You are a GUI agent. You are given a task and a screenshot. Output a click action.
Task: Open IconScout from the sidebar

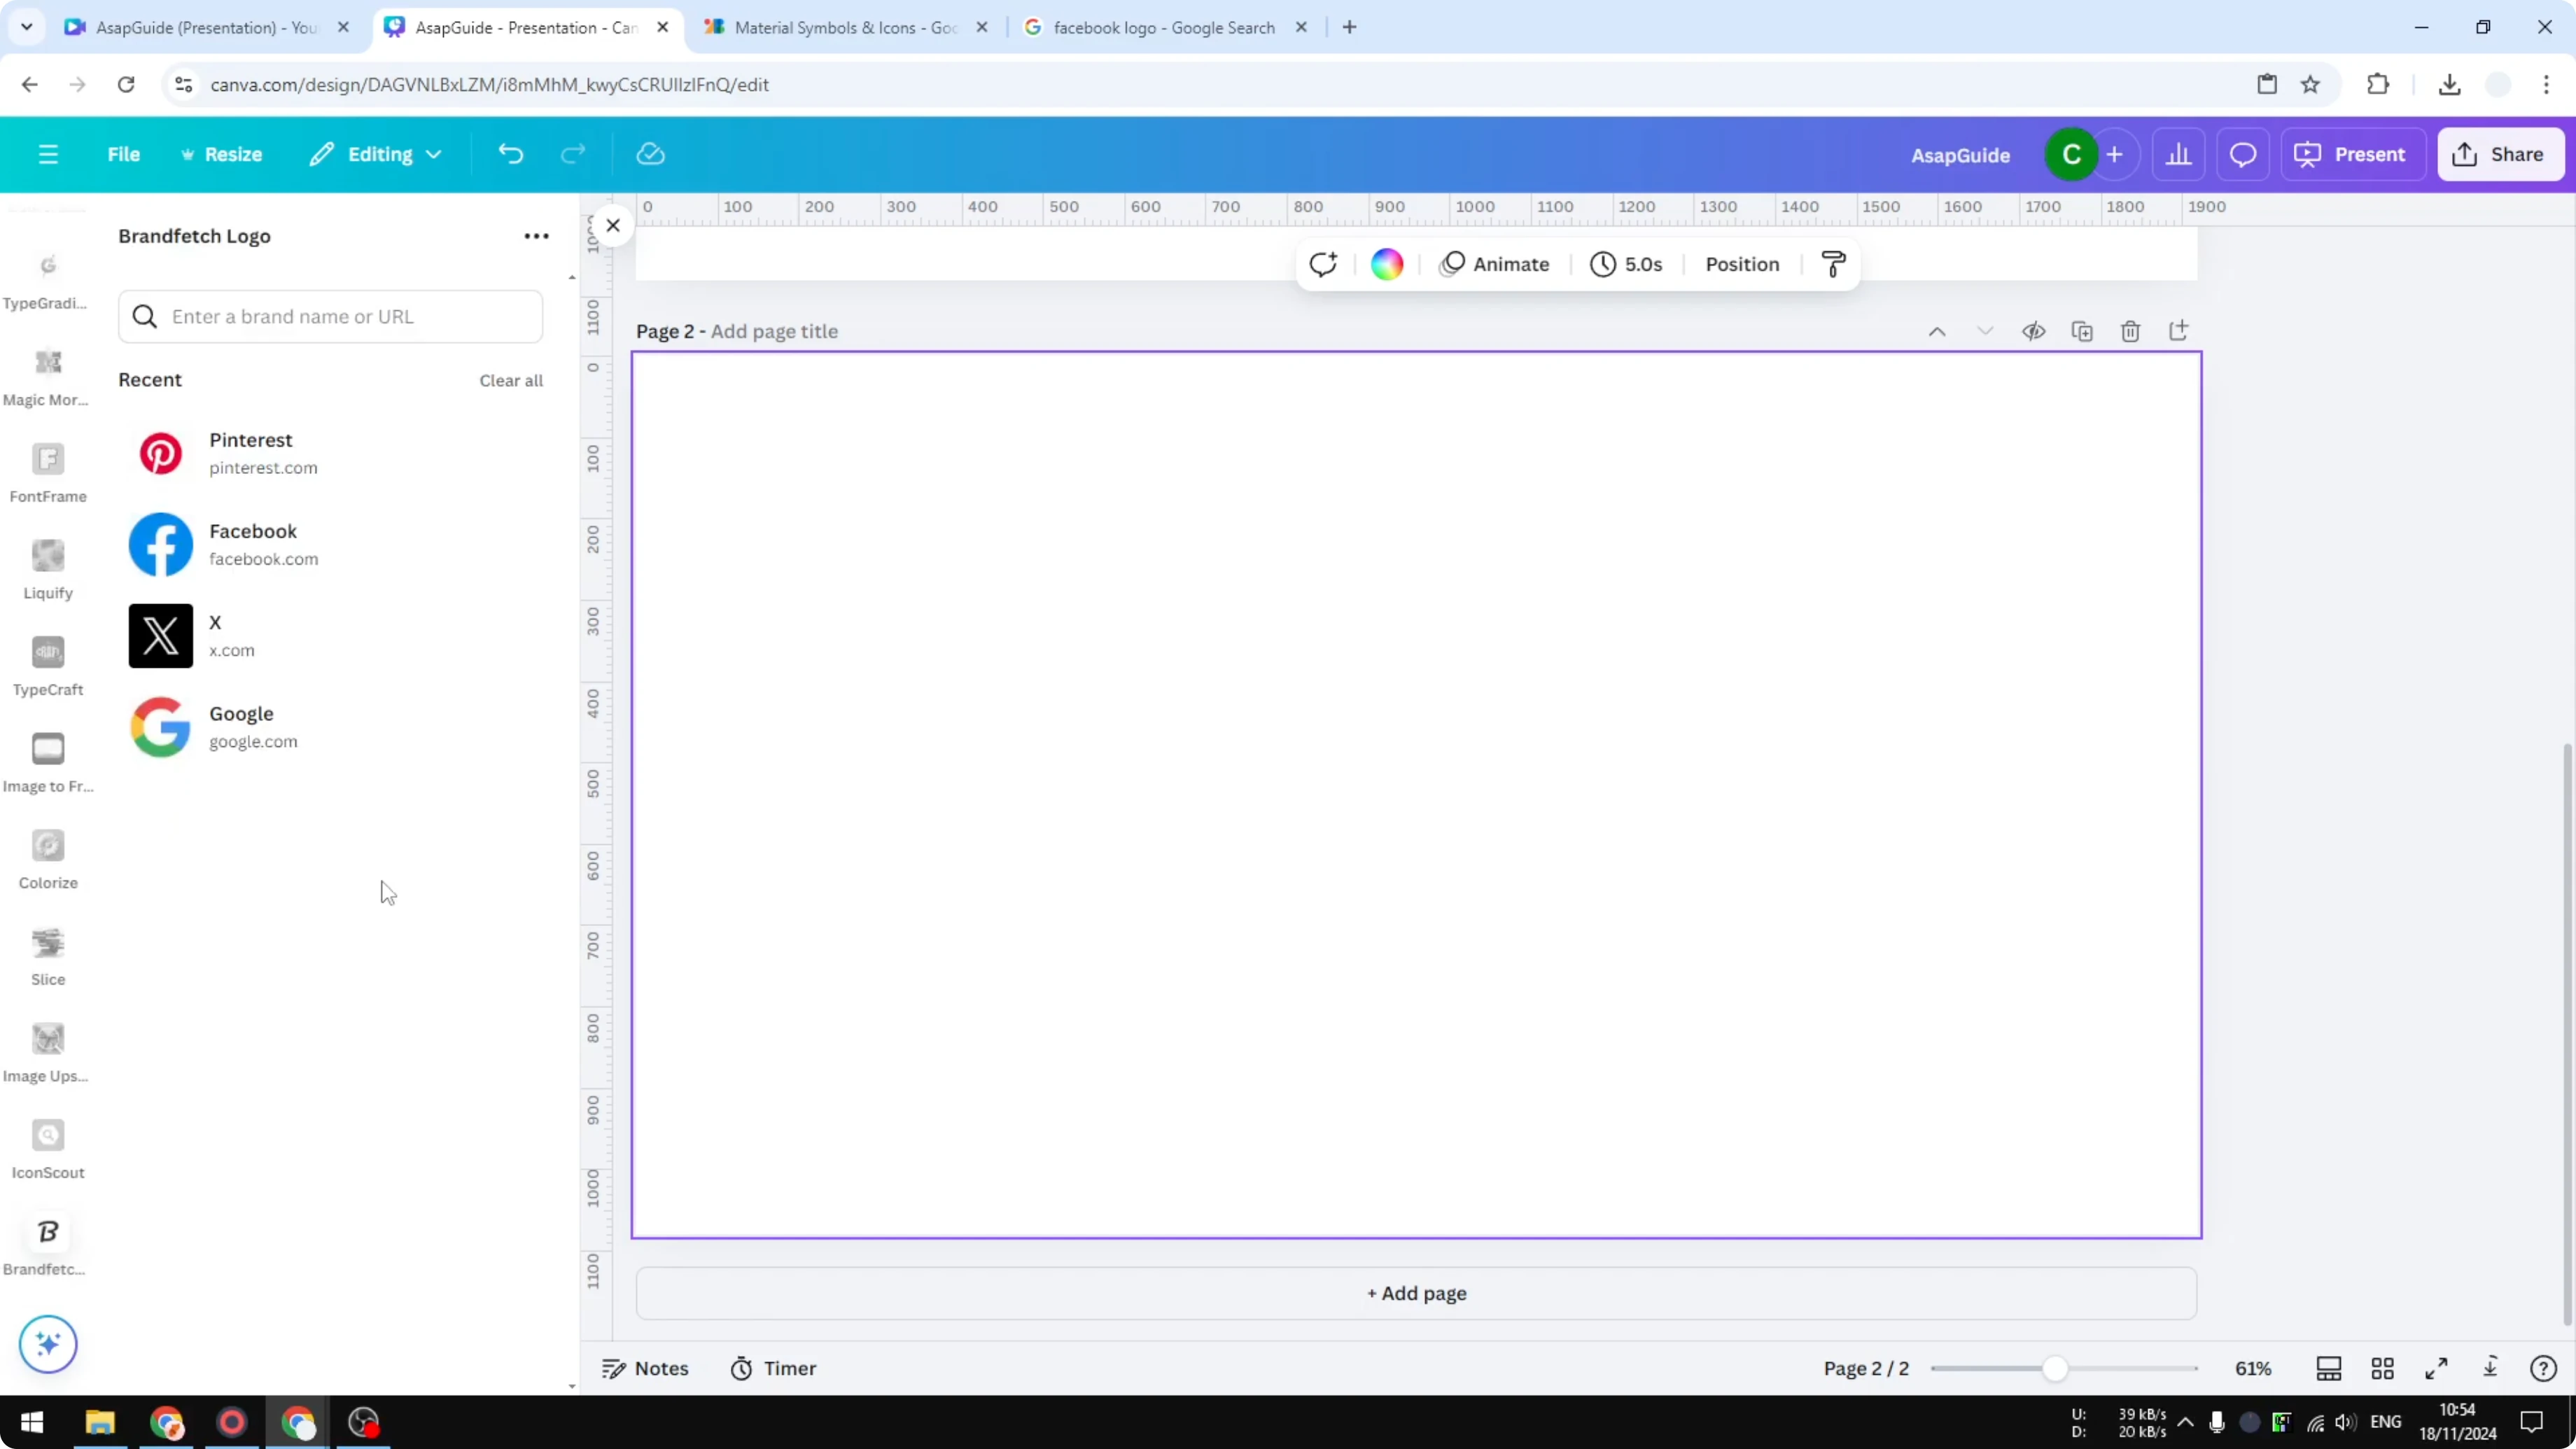(x=47, y=1145)
